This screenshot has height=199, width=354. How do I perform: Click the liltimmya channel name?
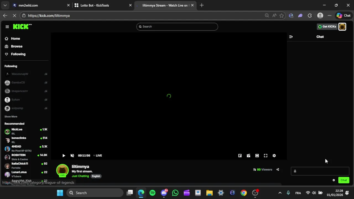click(x=80, y=167)
